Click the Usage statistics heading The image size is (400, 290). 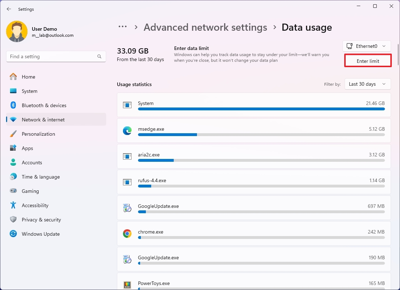(x=134, y=84)
